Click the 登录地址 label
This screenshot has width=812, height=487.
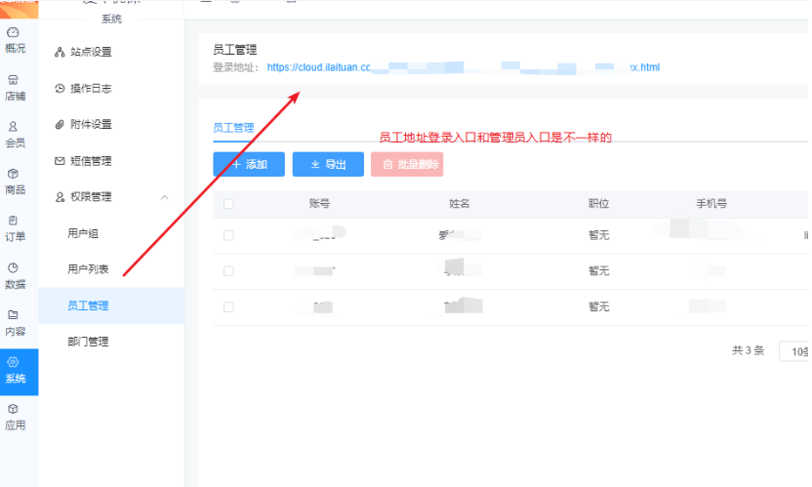click(x=235, y=67)
